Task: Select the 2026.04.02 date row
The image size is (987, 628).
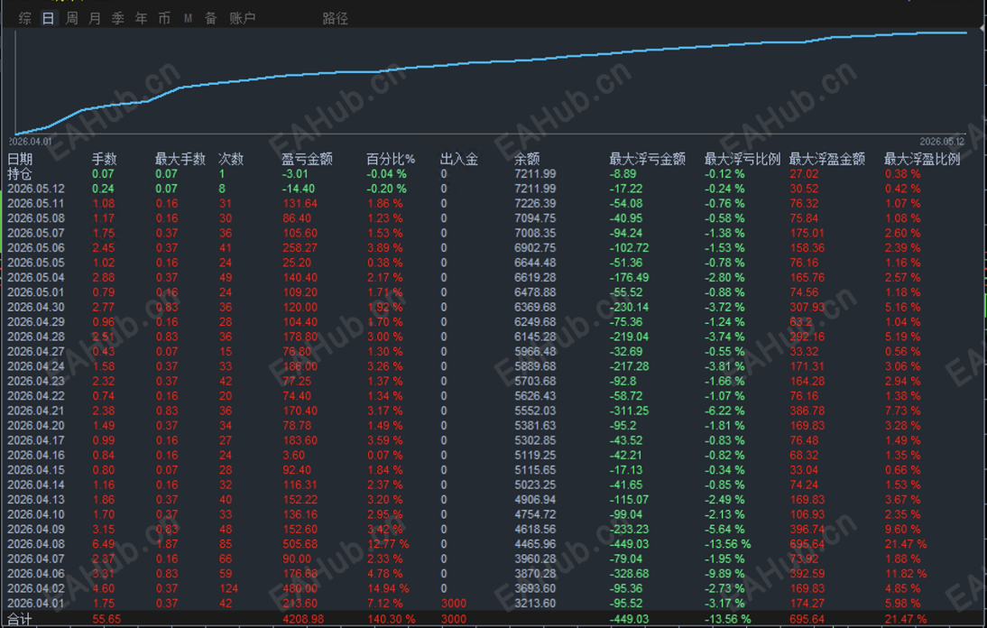Action: [x=493, y=587]
